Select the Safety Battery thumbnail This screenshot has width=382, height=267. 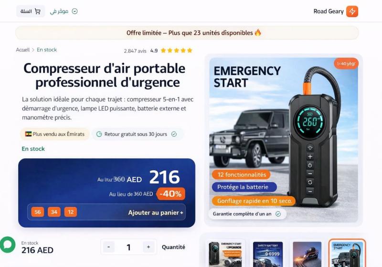[x=268, y=254]
